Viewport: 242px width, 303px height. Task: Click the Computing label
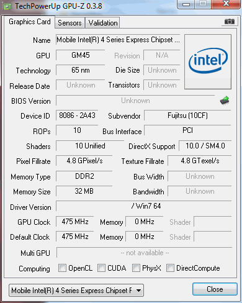(34, 269)
